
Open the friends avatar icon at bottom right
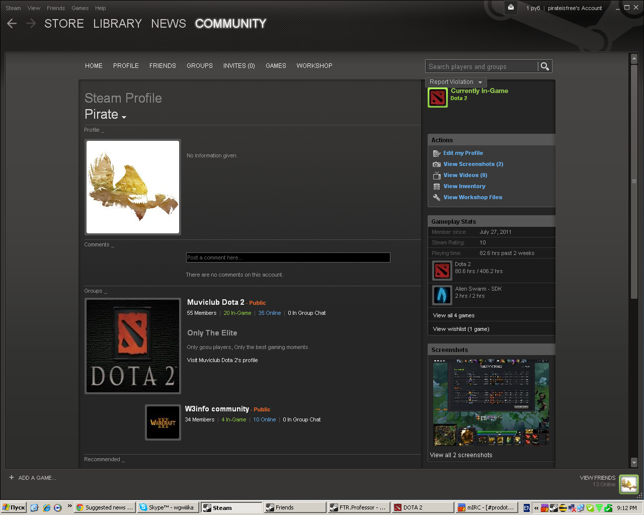pyautogui.click(x=628, y=484)
